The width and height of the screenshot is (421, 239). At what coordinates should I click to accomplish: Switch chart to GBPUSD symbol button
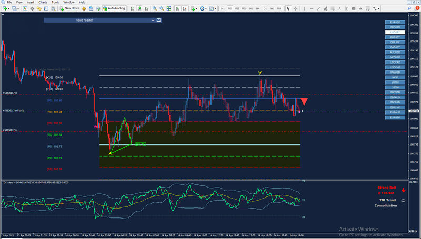pyautogui.click(x=395, y=27)
